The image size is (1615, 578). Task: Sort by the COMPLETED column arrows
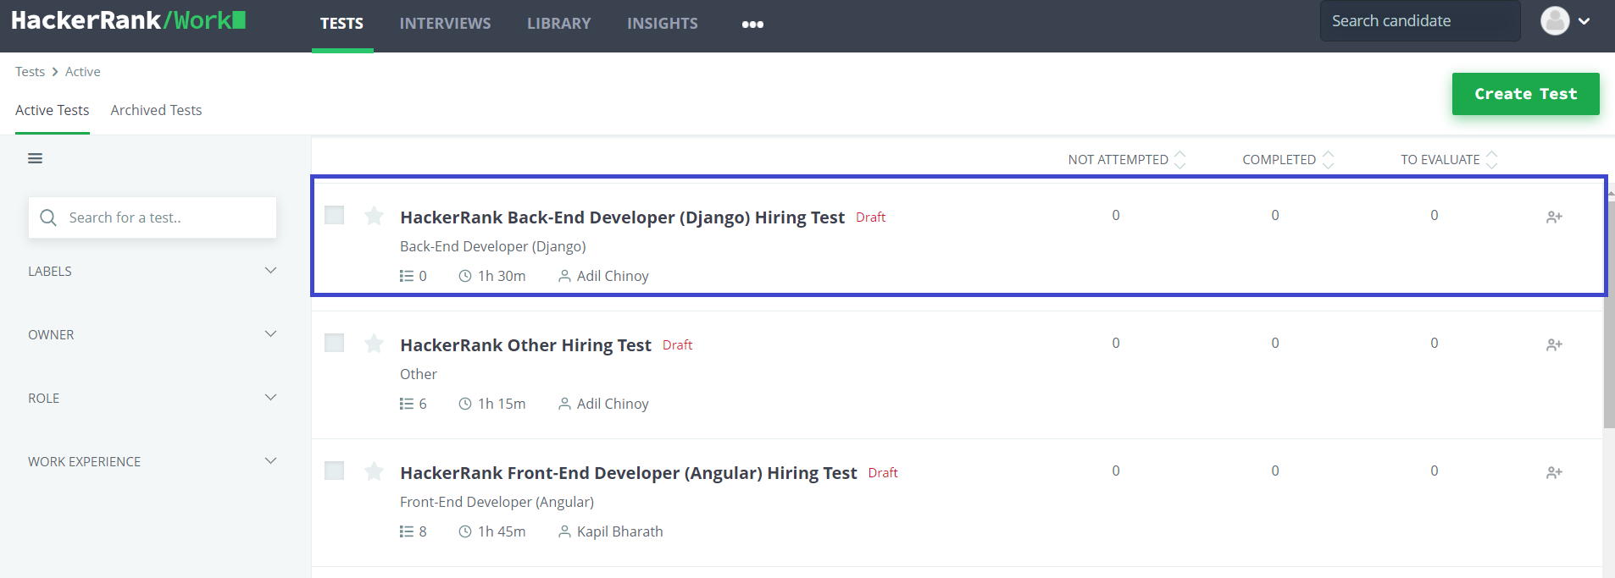tap(1328, 159)
